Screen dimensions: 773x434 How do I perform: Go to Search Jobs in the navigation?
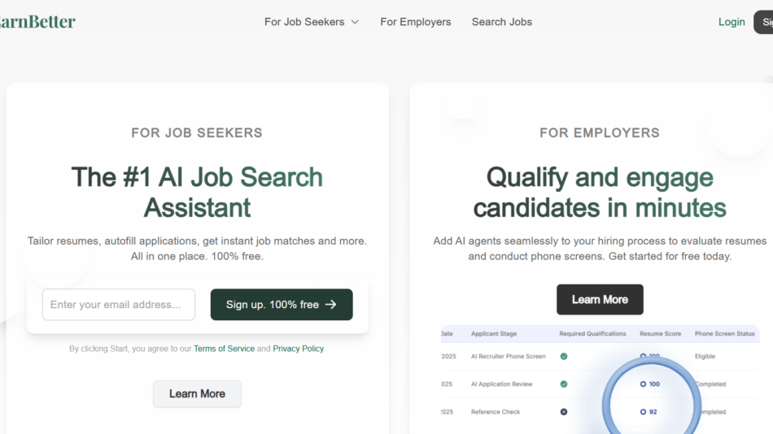click(x=502, y=22)
